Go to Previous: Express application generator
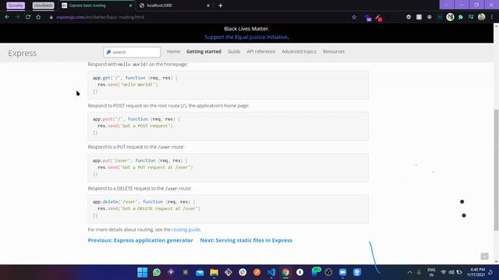The height and width of the screenshot is (280, 499). click(140, 240)
